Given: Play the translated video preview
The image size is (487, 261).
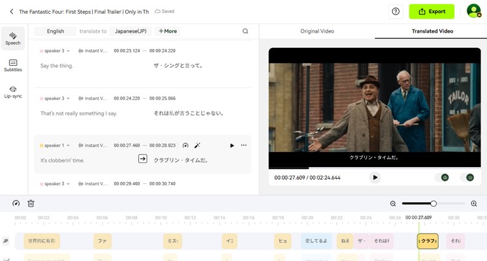Looking at the screenshot, I should click(x=375, y=177).
